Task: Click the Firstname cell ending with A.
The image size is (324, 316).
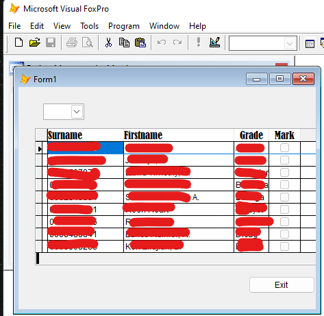Action: [x=179, y=197]
